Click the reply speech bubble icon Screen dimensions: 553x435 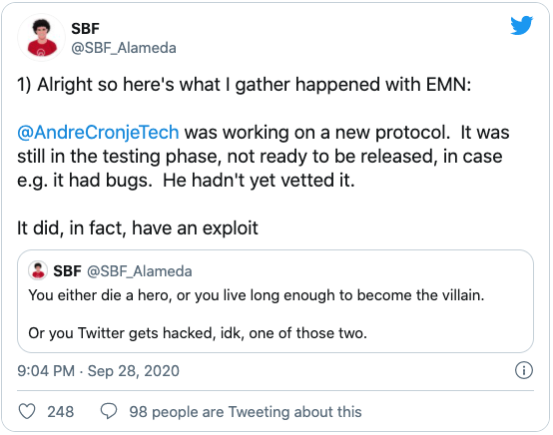109,411
